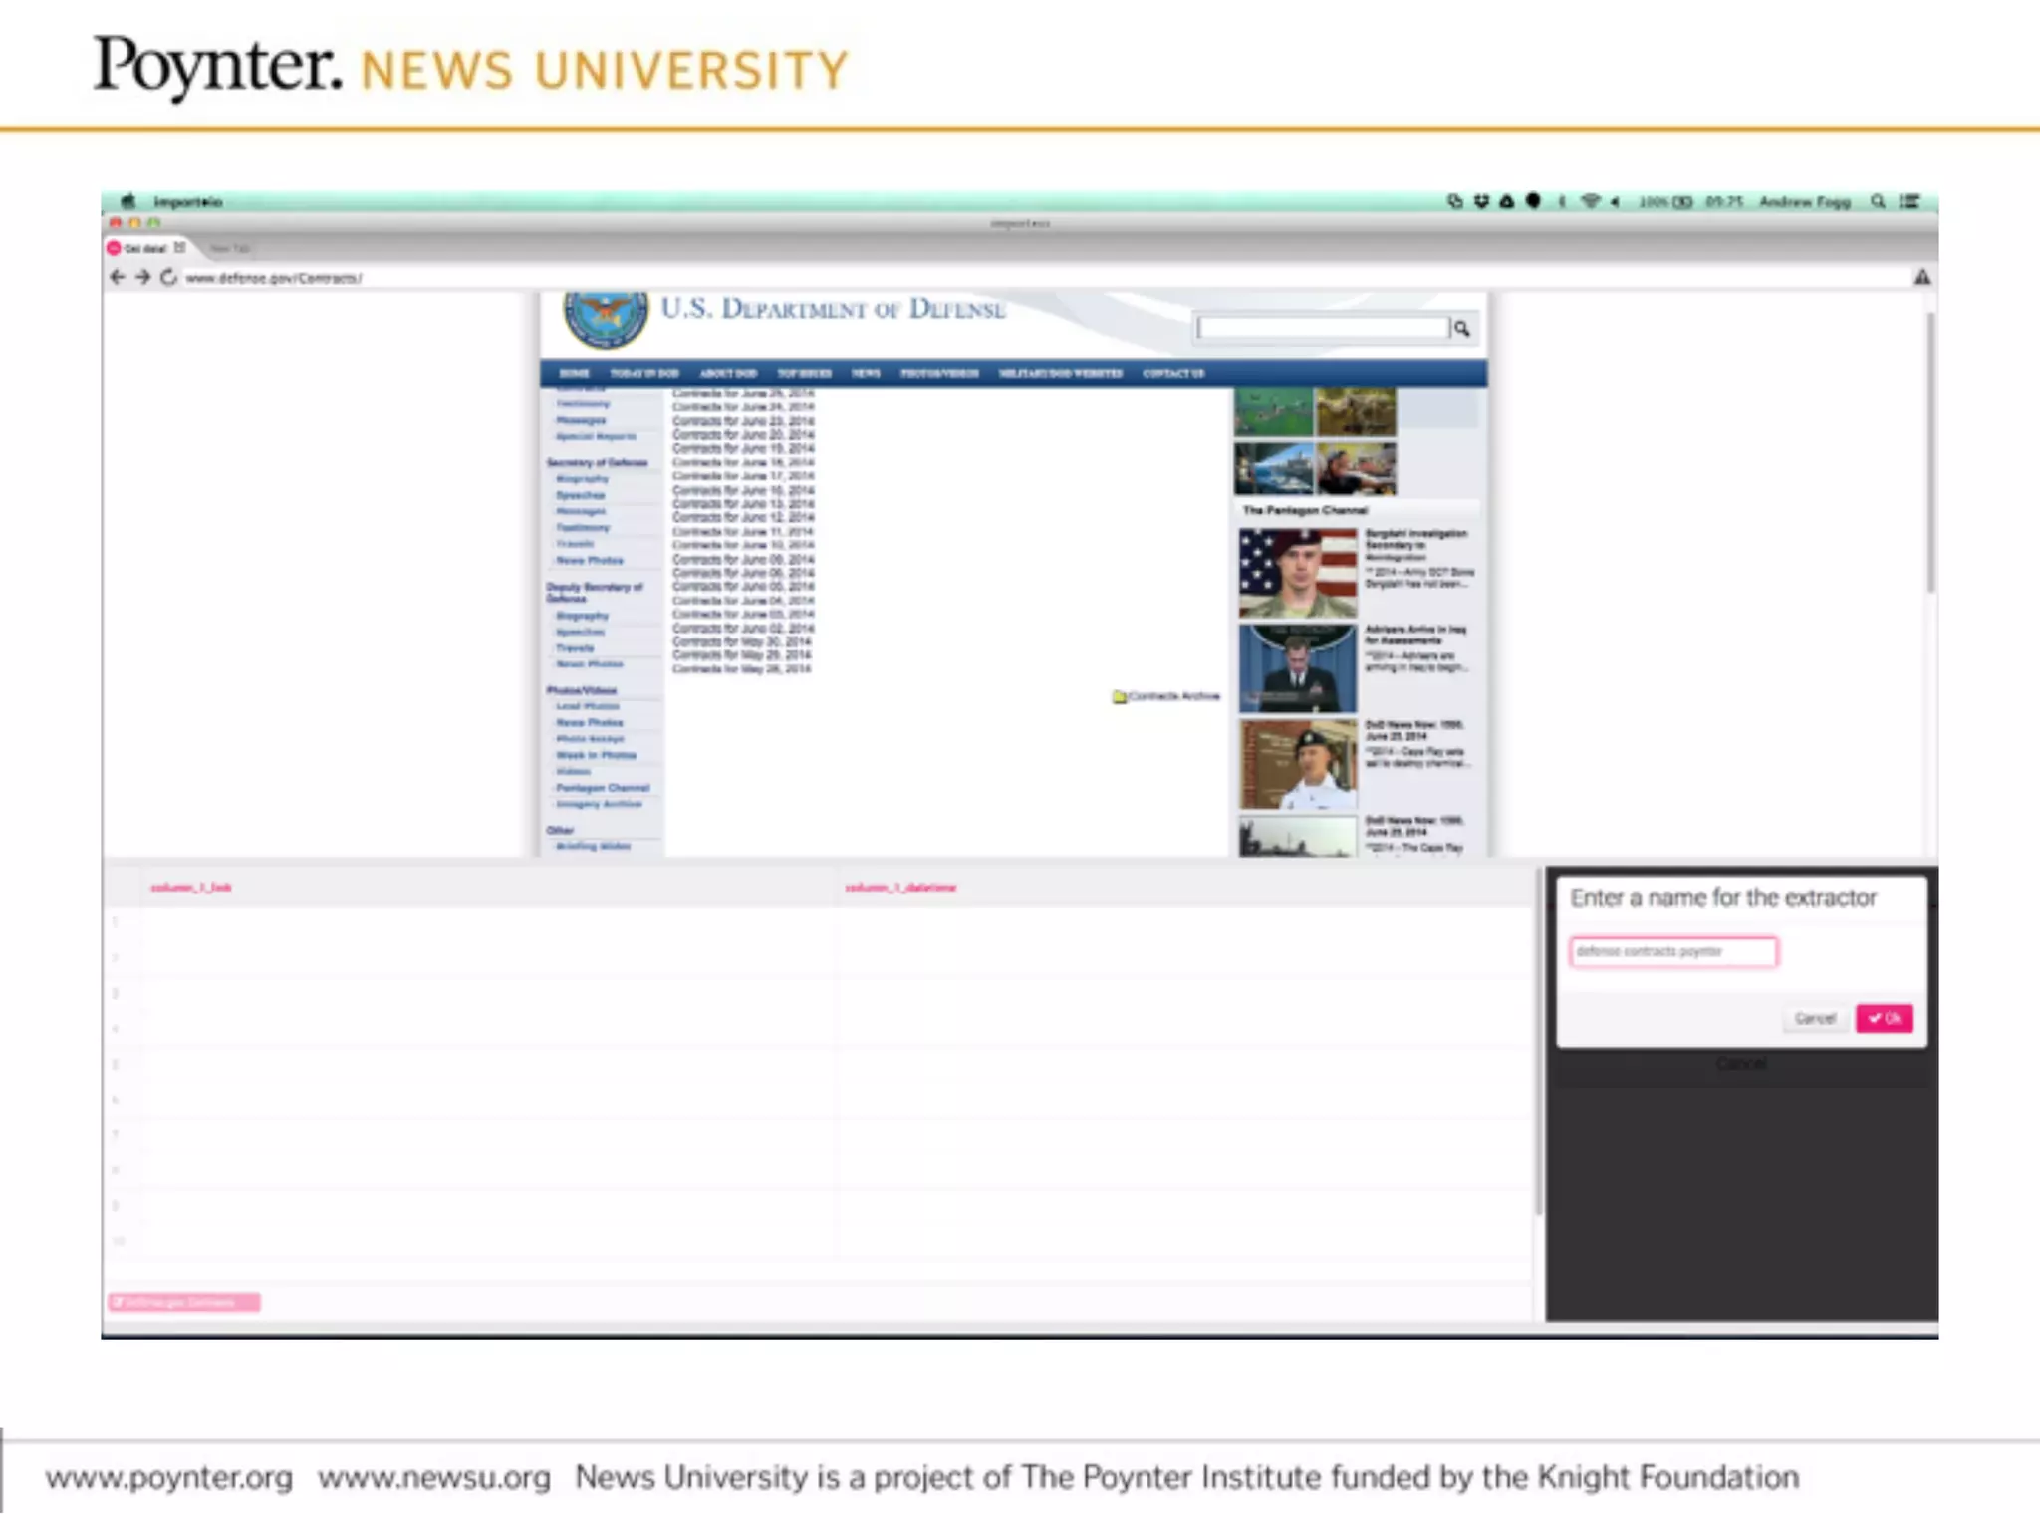This screenshot has width=2040, height=1530.
Task: Switch to the New Tab browser tab
Action: click(230, 248)
